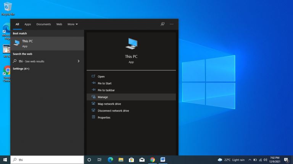Launch Microsoft Edge from the taskbar
This screenshot has width=293, height=164.
tap(110, 160)
